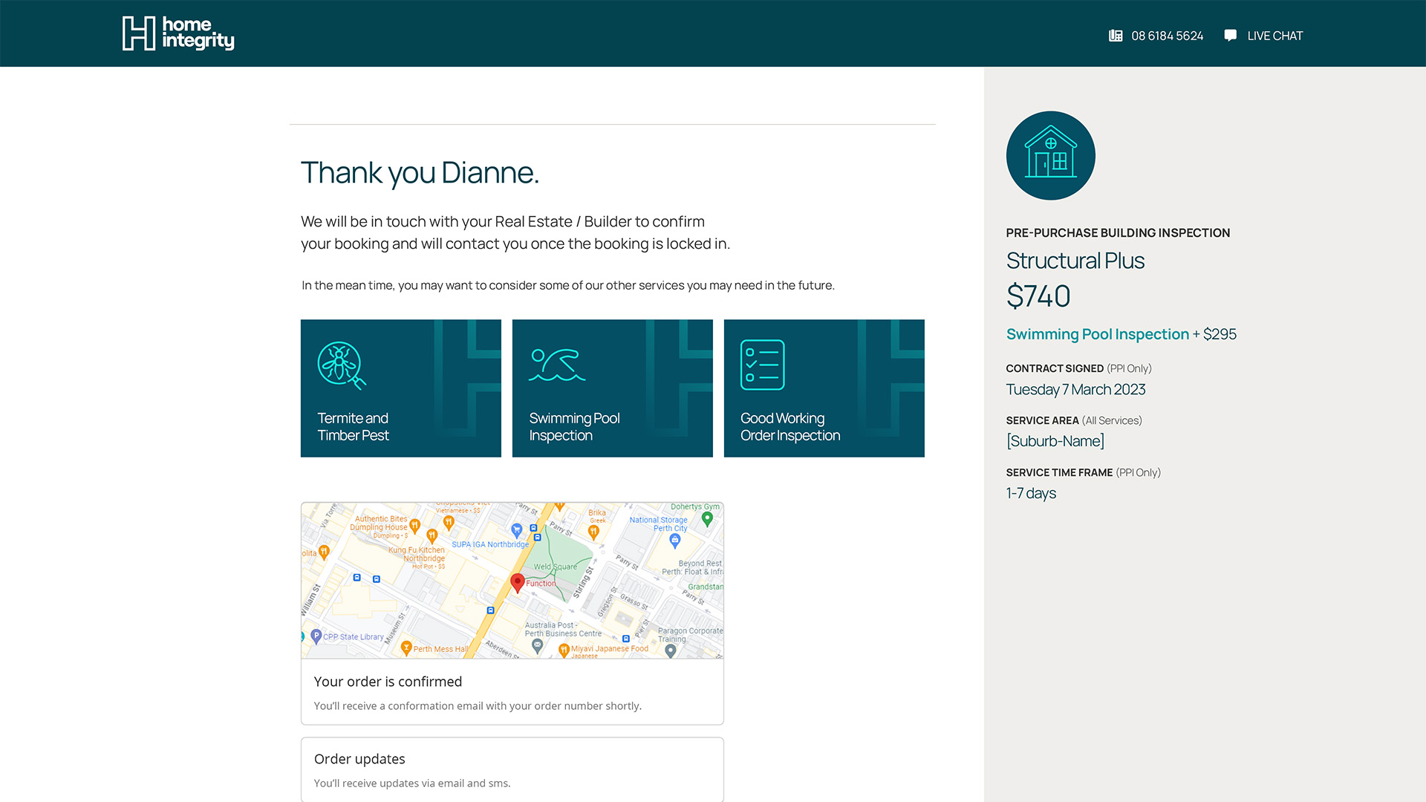
Task: Click the Paragon Corporate Training marker
Action: point(671,651)
